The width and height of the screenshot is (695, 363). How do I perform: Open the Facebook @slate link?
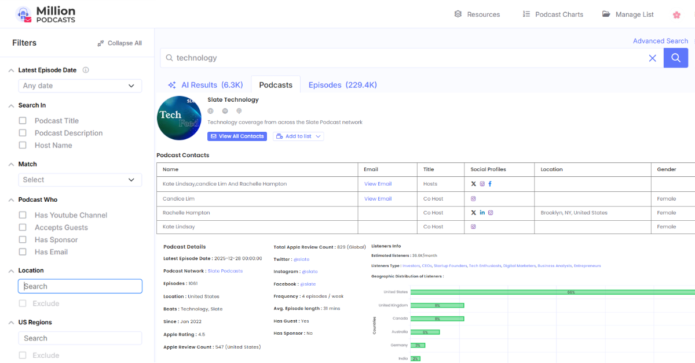308,284
